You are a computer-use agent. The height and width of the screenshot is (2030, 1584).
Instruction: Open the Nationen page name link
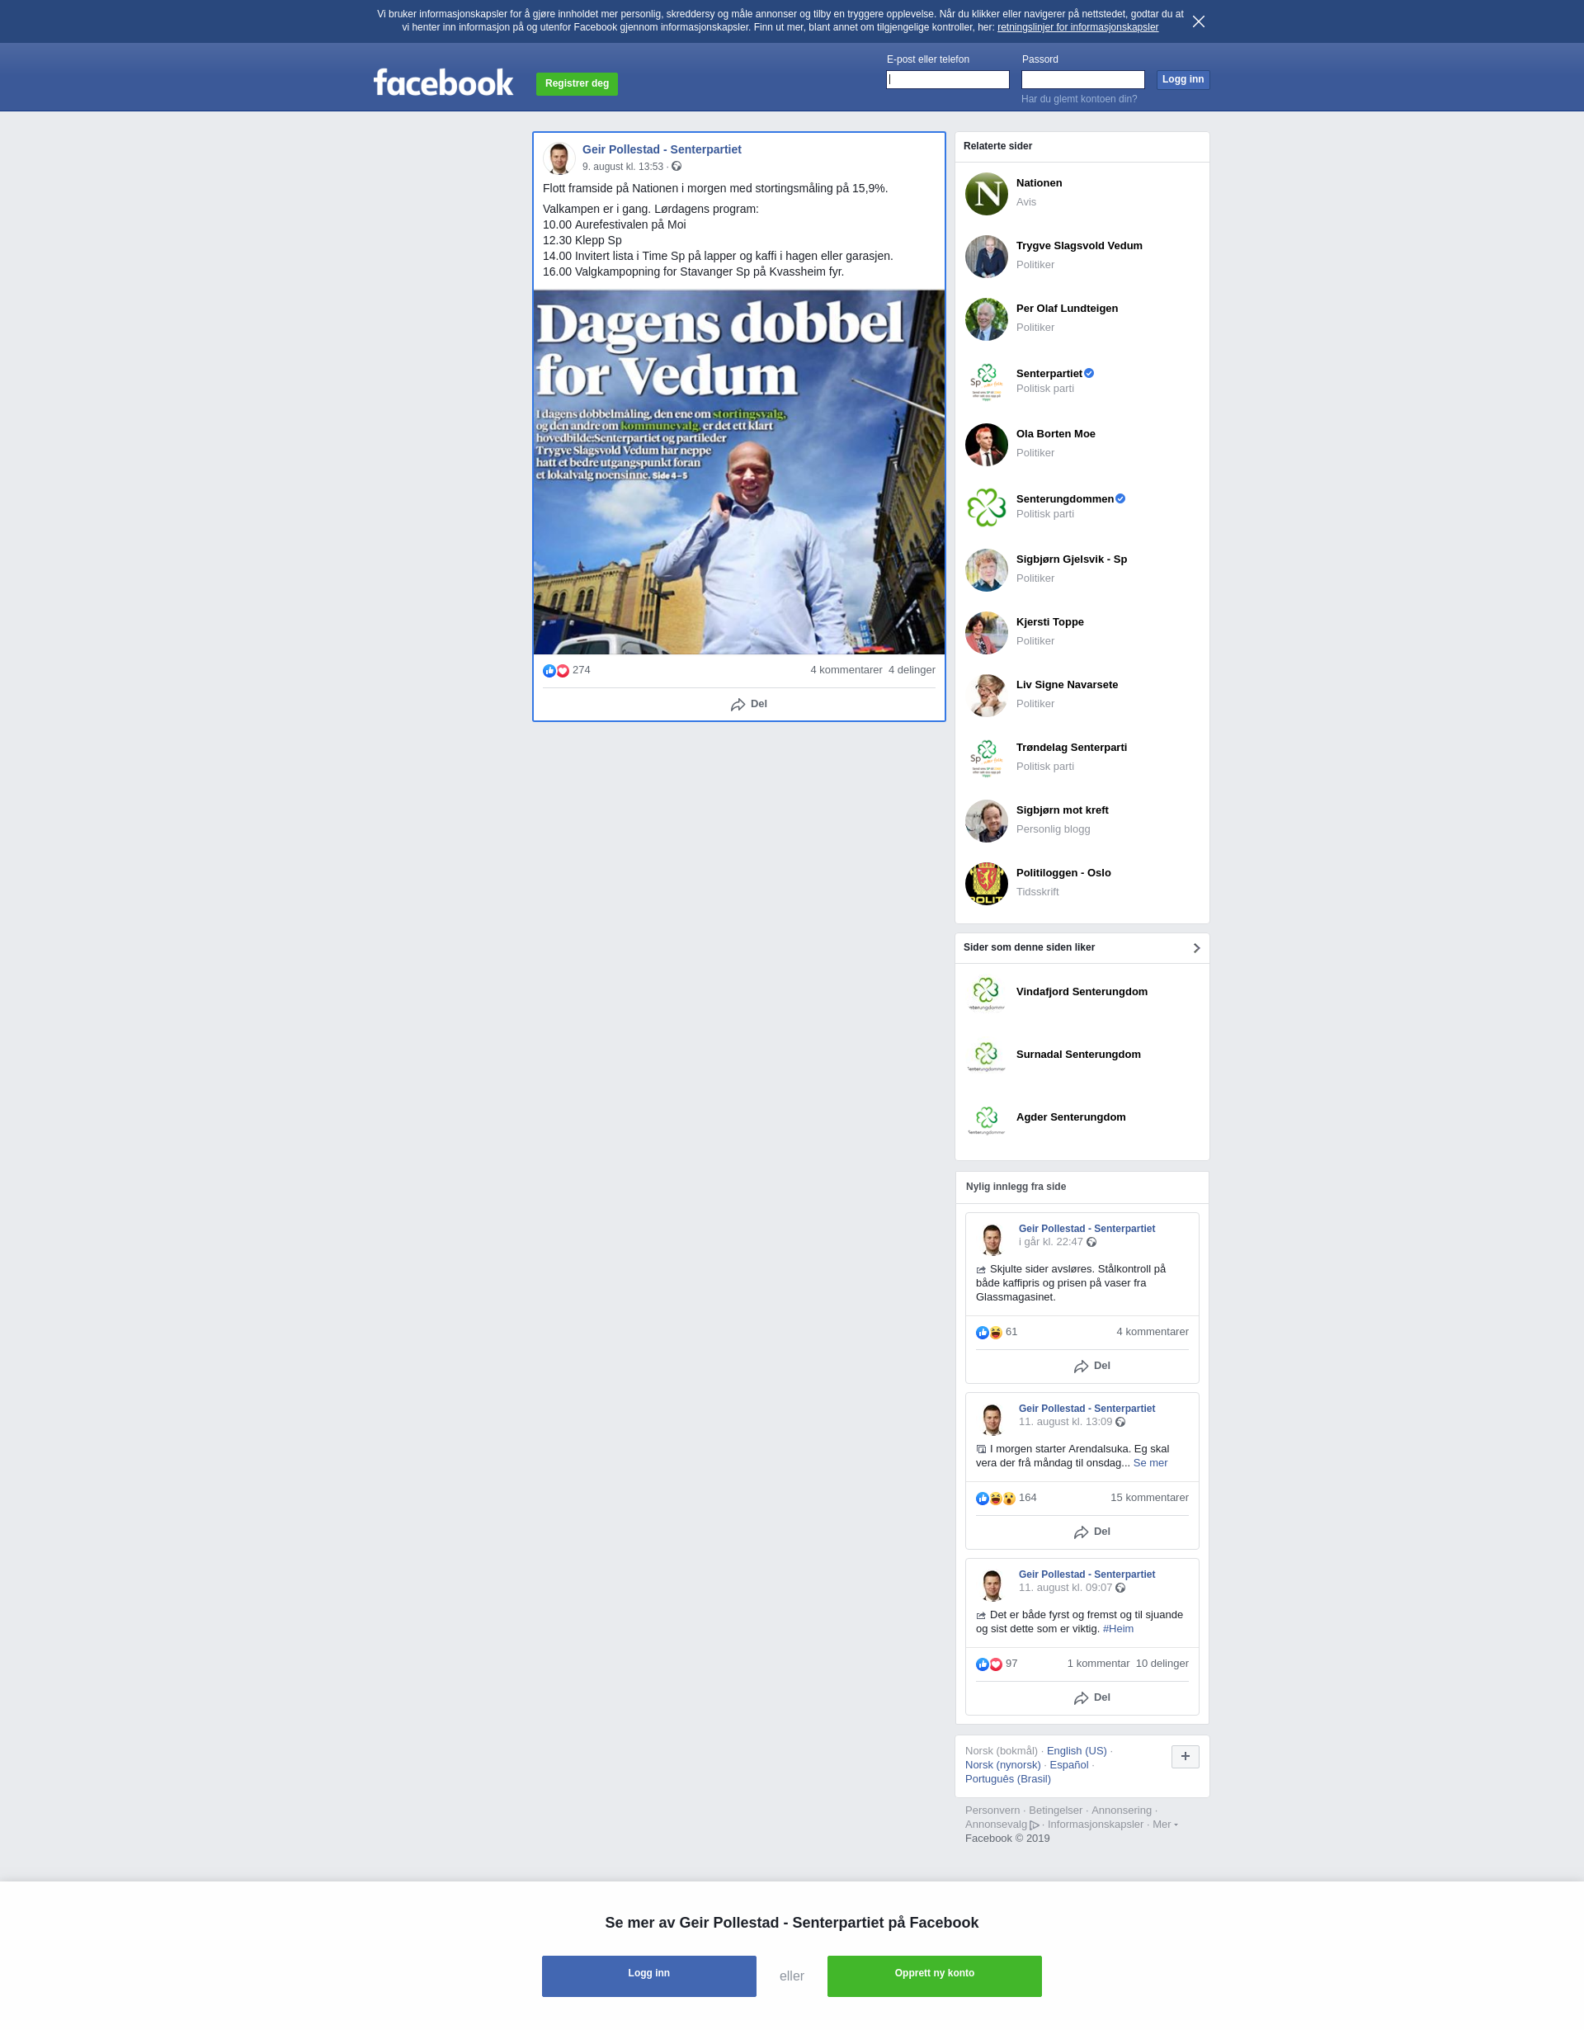pos(1039,183)
